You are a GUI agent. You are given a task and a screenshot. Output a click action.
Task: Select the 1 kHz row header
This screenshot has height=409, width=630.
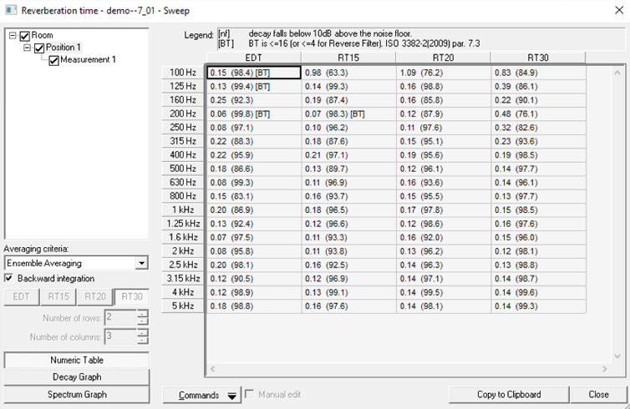[182, 210]
